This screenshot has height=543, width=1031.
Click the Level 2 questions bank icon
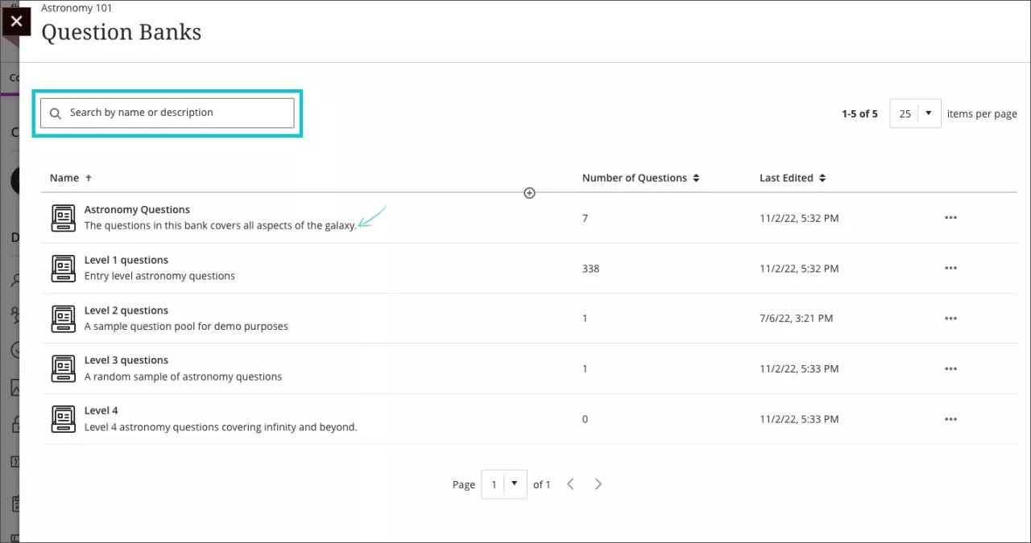pyautogui.click(x=63, y=318)
